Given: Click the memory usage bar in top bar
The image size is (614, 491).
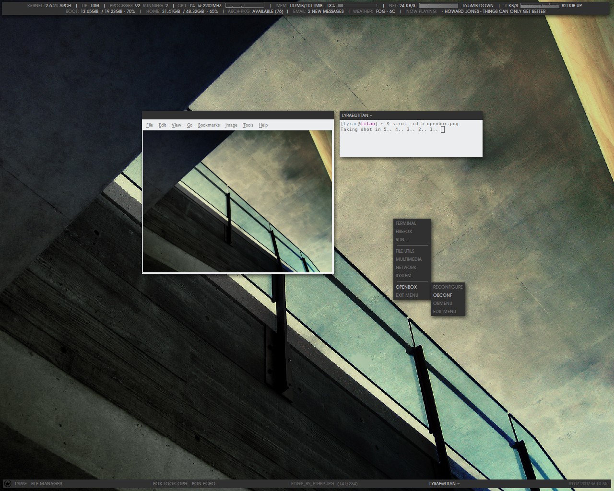Looking at the screenshot, I should (357, 6).
